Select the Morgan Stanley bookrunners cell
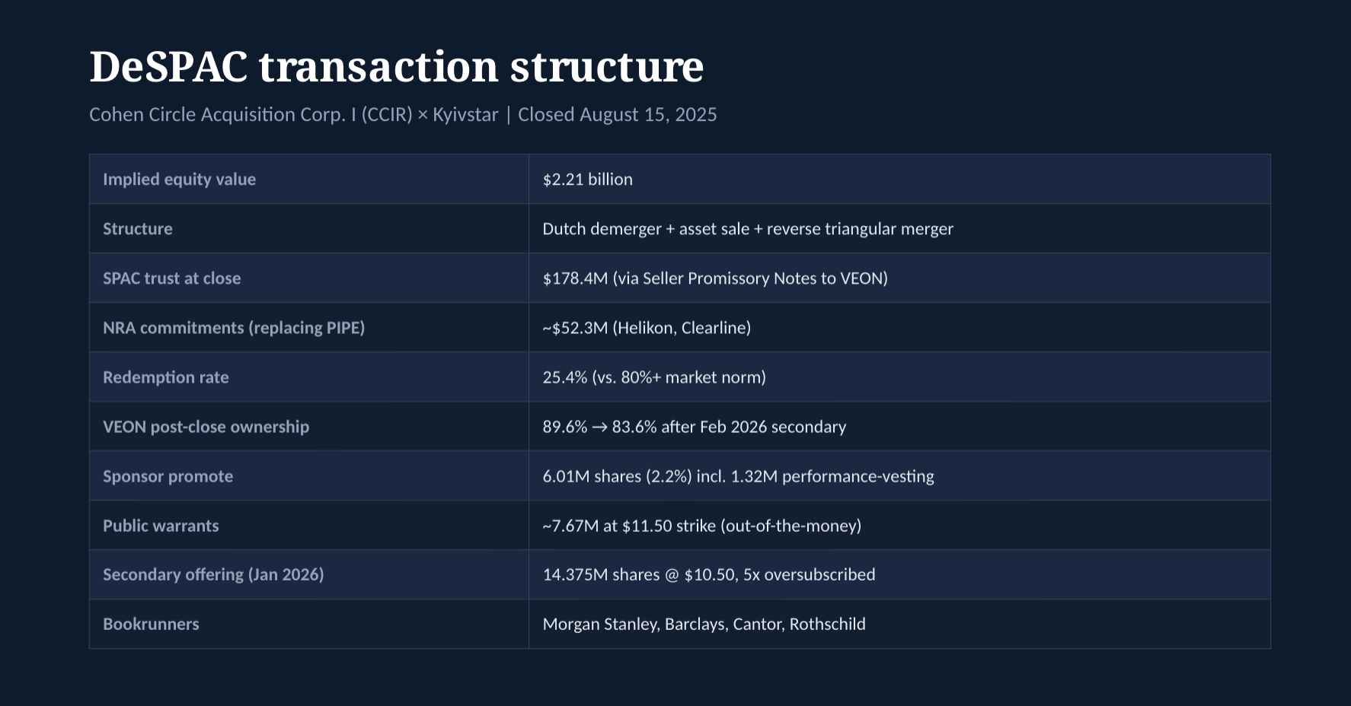The width and height of the screenshot is (1351, 706). click(x=704, y=624)
